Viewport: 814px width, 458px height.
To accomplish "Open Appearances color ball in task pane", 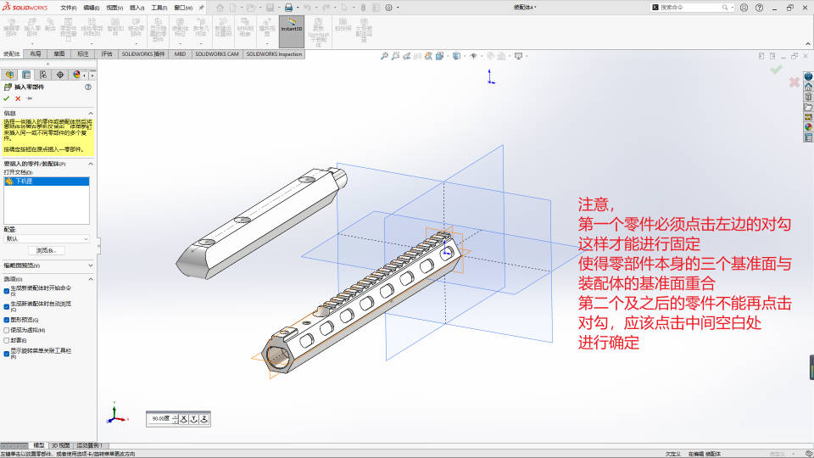I will coord(808,127).
